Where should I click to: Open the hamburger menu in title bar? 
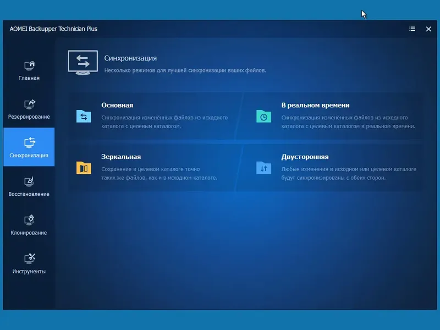pyautogui.click(x=412, y=29)
